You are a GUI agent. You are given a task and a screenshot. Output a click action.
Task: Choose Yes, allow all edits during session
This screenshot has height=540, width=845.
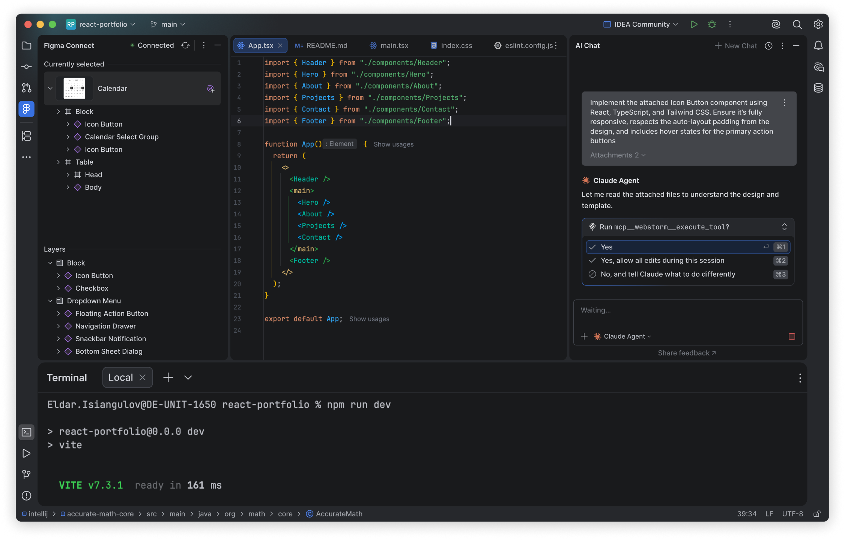point(688,261)
